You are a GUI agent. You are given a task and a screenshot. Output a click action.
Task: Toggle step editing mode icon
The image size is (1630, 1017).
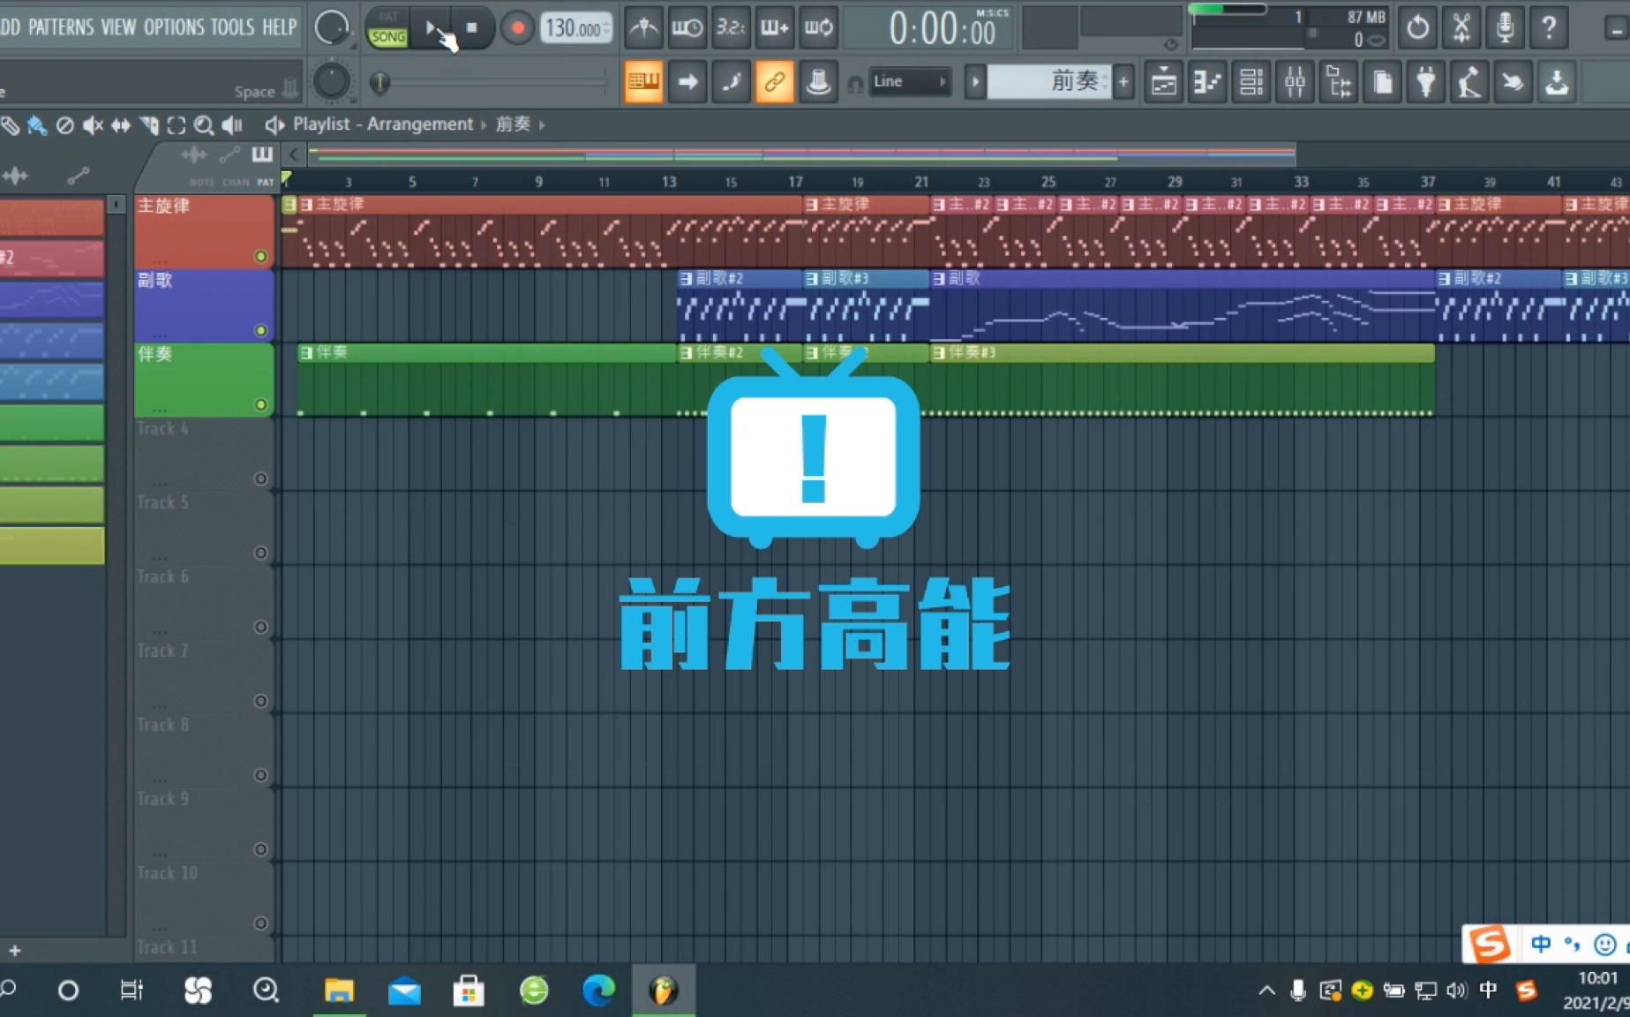pos(731,82)
